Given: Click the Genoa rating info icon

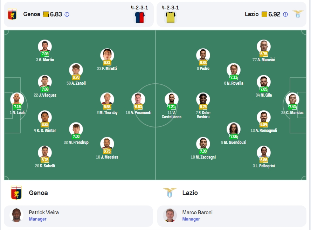Looking at the screenshot, I should point(67,14).
